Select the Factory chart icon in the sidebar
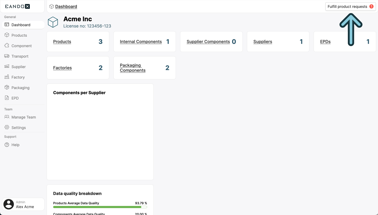 7,77
